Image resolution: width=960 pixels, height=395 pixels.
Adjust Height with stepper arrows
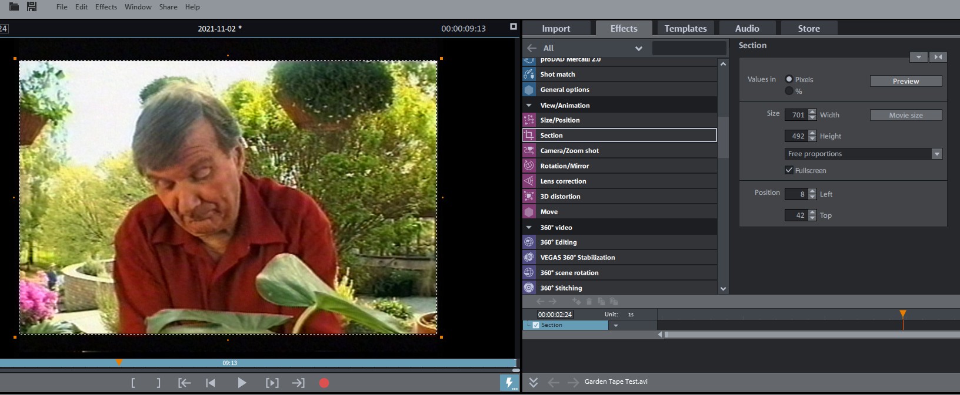click(812, 136)
